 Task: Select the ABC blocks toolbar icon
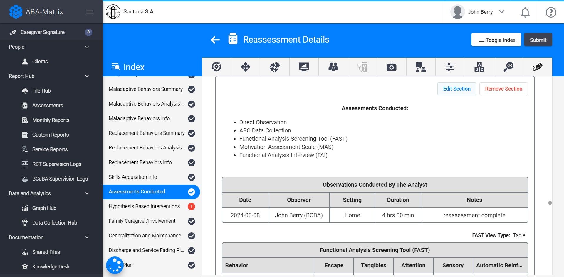click(479, 67)
